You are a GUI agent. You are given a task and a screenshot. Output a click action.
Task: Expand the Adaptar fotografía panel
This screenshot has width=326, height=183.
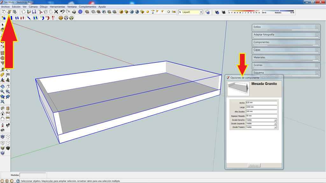284,35
